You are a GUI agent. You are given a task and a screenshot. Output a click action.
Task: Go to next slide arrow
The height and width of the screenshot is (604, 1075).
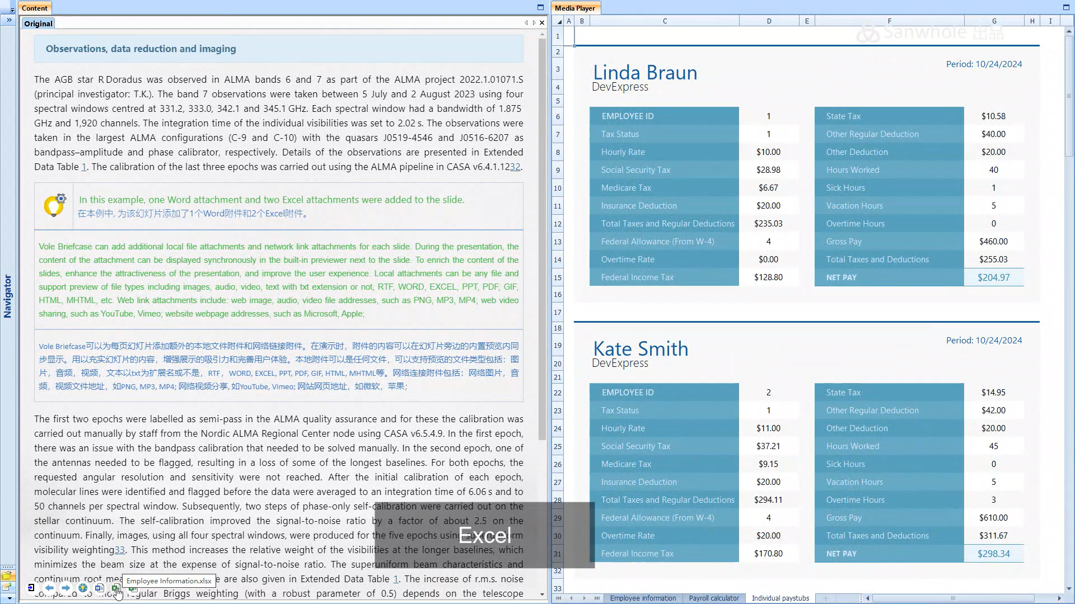[x=66, y=588]
